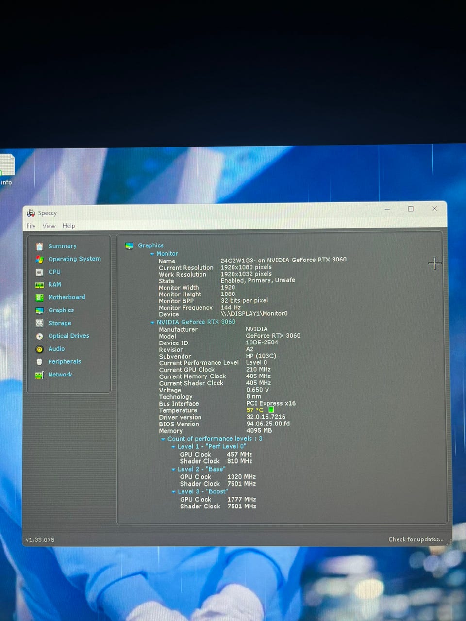Click the Optical Drives disc icon

pyautogui.click(x=39, y=336)
